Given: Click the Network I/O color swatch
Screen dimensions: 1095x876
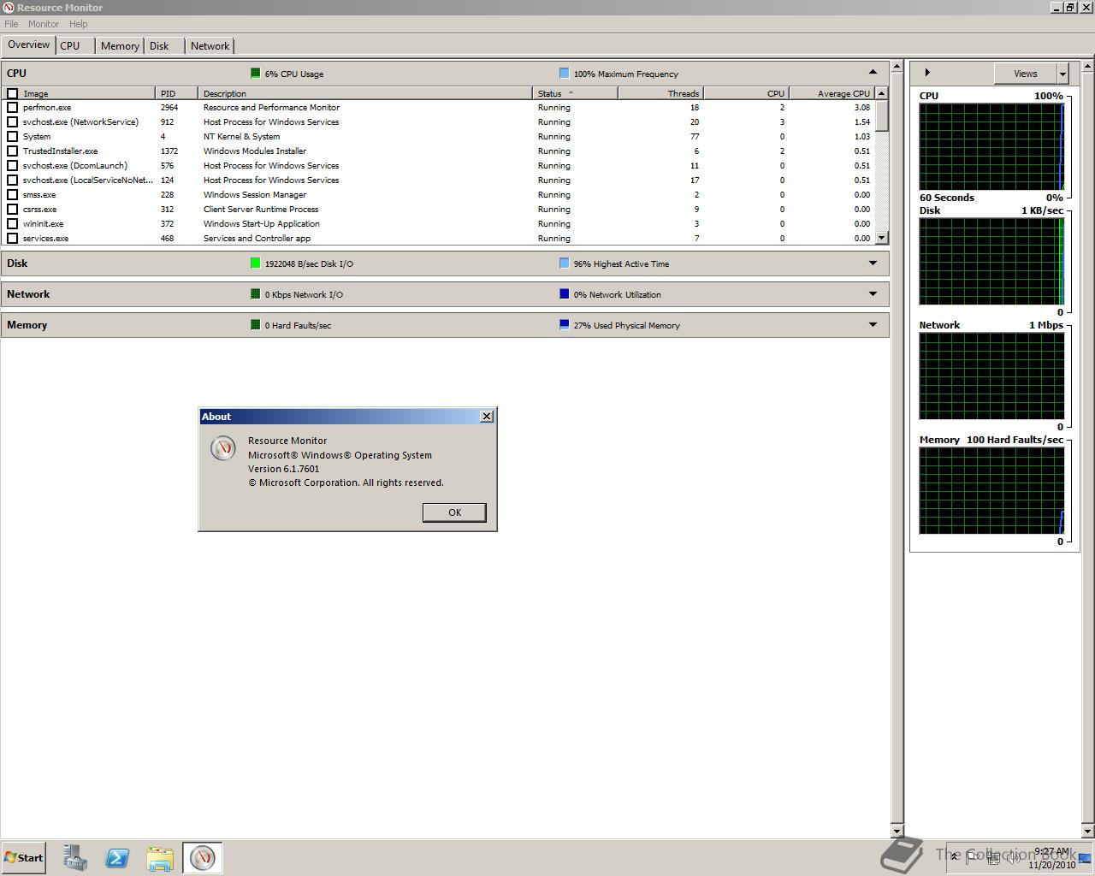Looking at the screenshot, I should 255,294.
